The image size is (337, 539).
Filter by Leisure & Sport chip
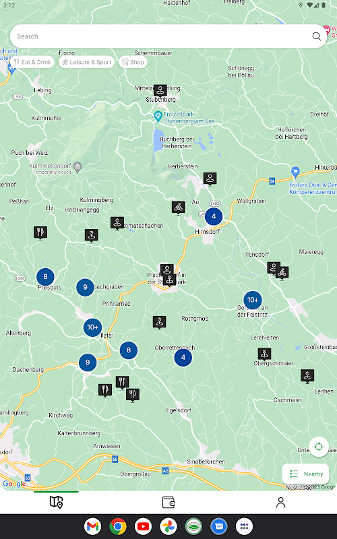pyautogui.click(x=86, y=62)
